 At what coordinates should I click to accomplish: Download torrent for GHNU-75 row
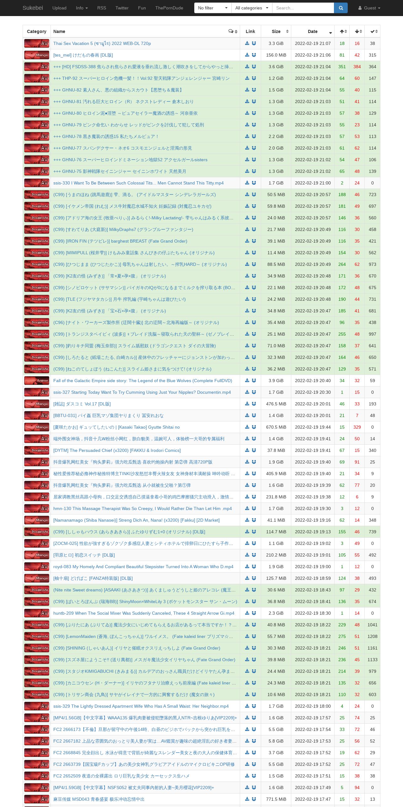click(x=247, y=171)
